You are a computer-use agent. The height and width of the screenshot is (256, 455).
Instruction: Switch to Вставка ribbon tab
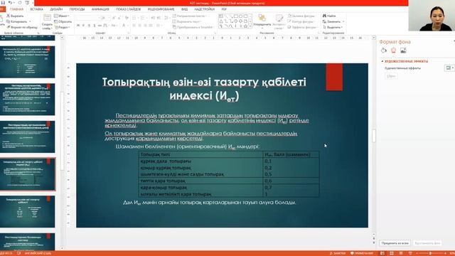tap(36, 9)
